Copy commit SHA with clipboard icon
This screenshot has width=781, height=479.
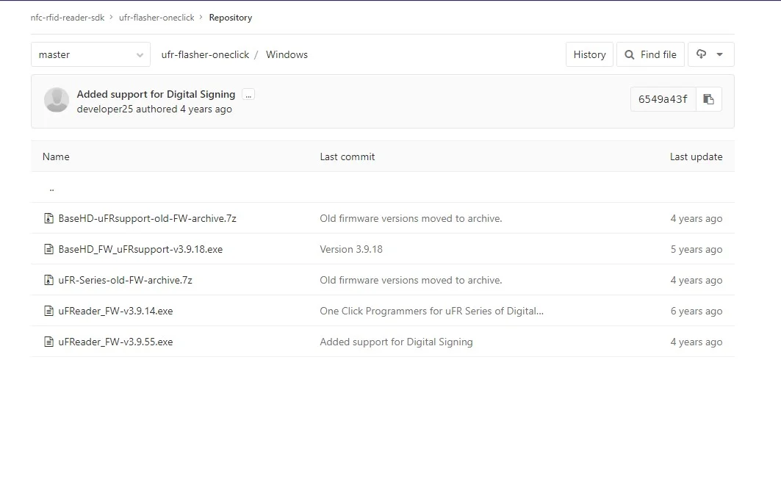(709, 99)
